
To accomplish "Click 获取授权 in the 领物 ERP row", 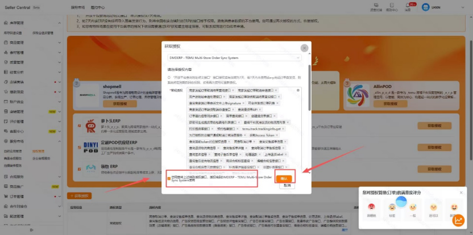I will click(434, 169).
